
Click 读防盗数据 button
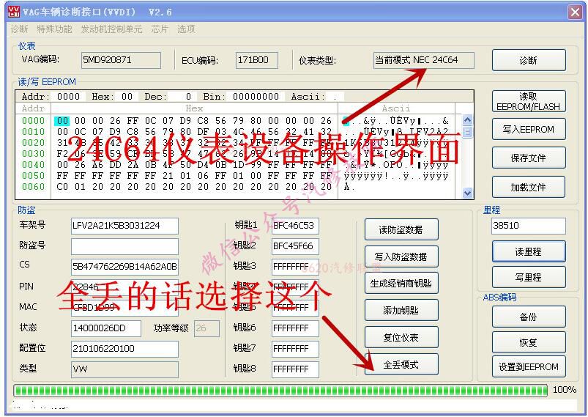point(401,229)
